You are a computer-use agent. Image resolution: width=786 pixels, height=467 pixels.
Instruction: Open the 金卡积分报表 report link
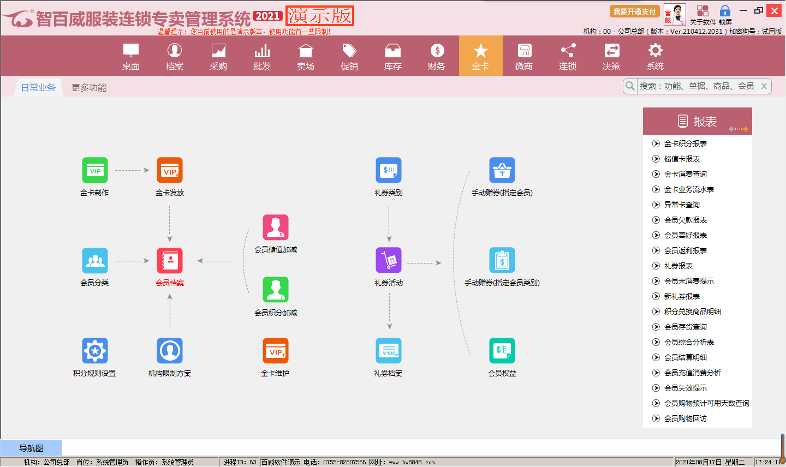pos(685,144)
